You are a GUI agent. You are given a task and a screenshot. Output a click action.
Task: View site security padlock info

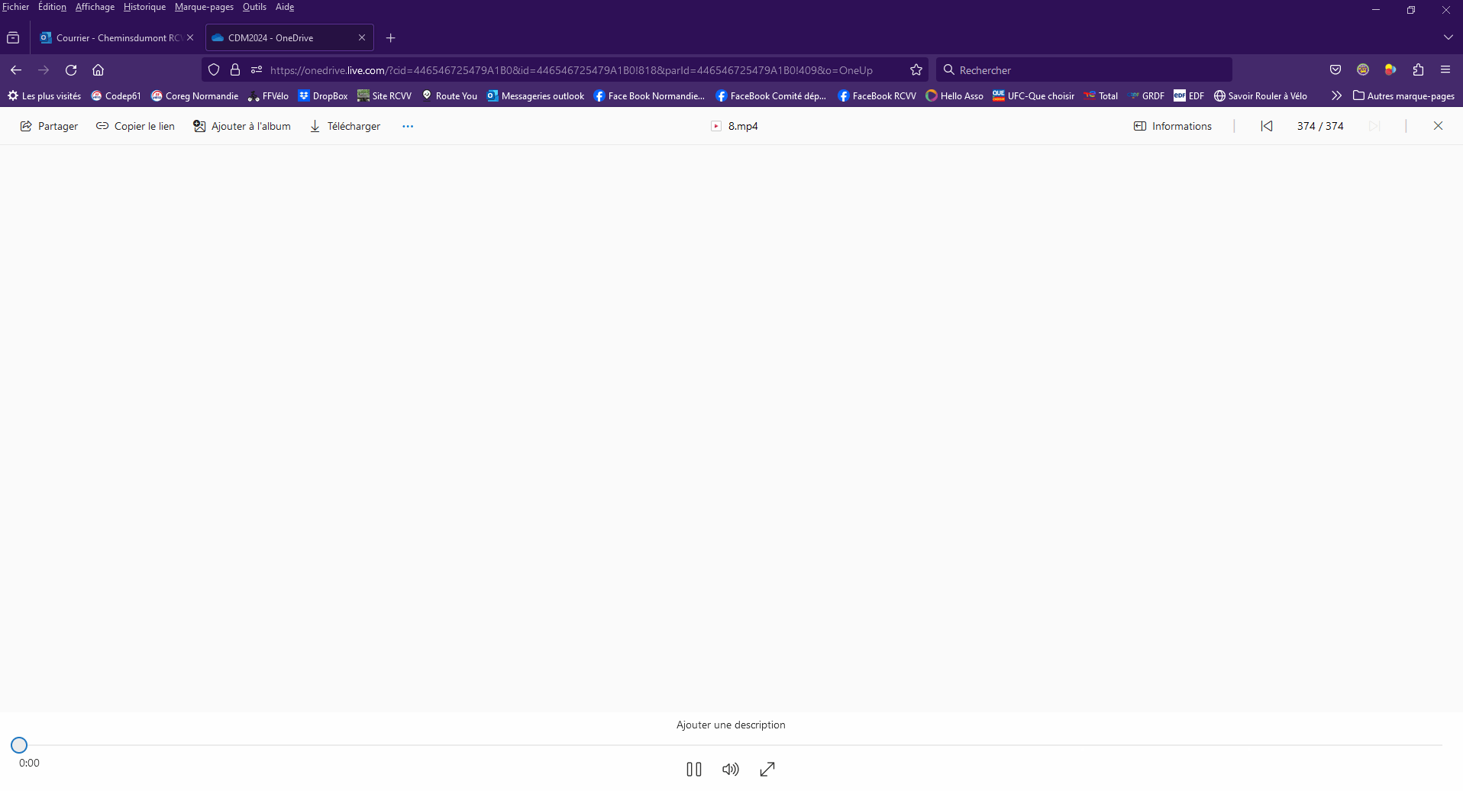(x=235, y=69)
